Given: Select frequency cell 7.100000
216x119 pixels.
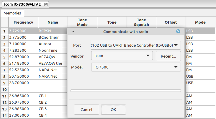Looking at the screenshot, I should tap(23, 44).
